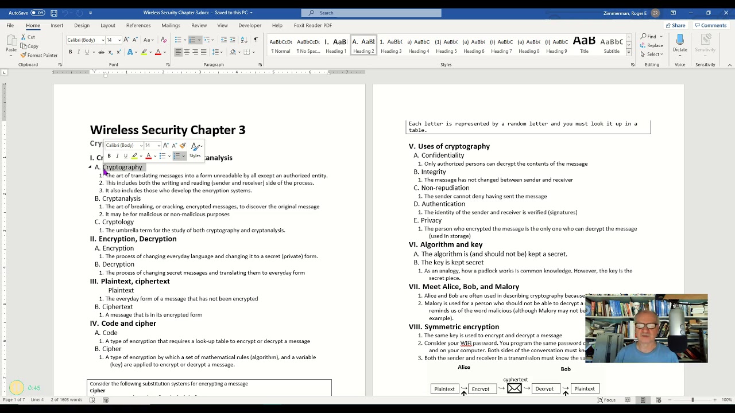Toggle Italic in the ribbon Font group

pos(79,52)
